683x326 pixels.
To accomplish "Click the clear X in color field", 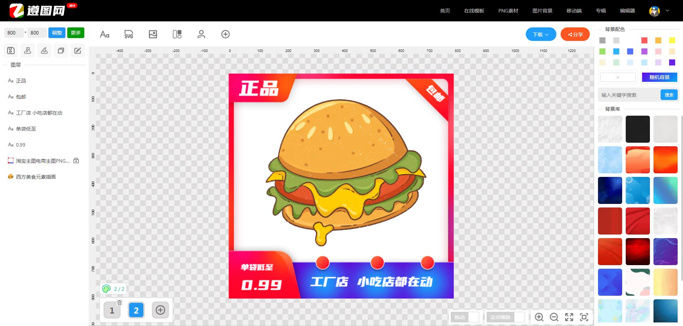I will click(618, 77).
